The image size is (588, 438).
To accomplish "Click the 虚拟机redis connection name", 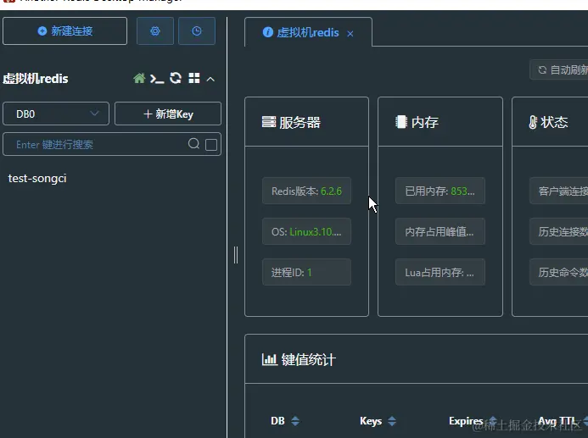I will pyautogui.click(x=36, y=79).
